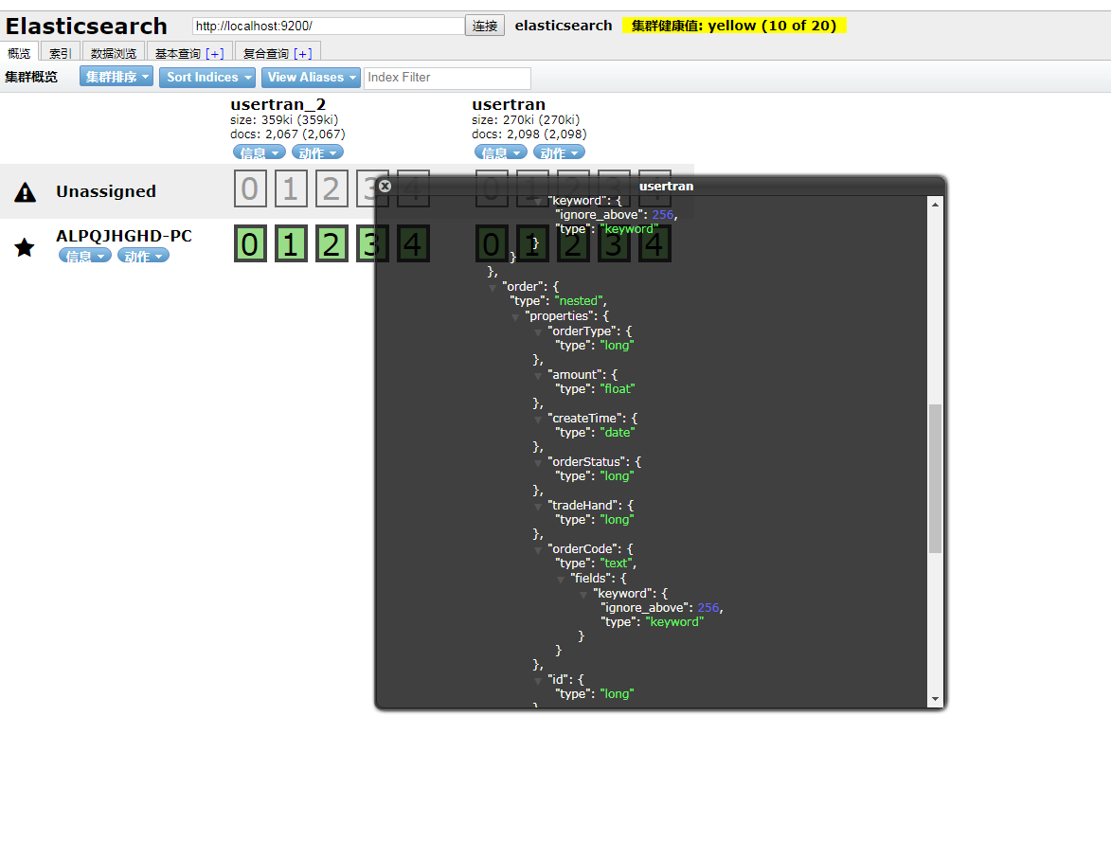Click the dialog scrollbar up arrow
Viewport: 1111px width, 859px height.
tap(935, 205)
